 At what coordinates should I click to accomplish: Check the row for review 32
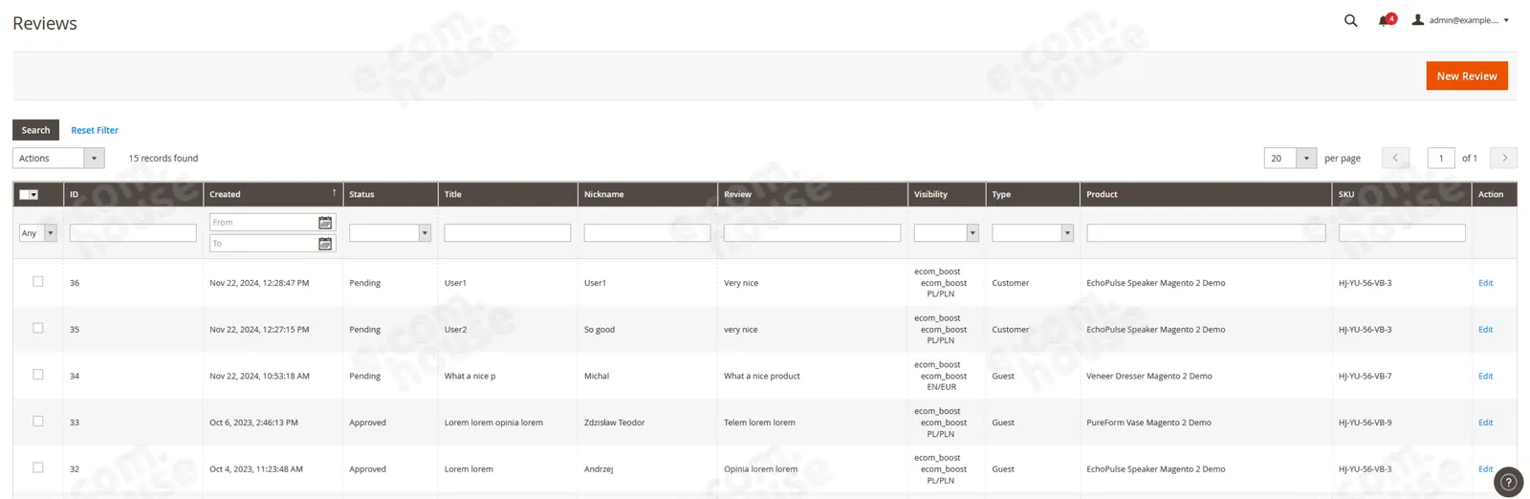pos(38,467)
